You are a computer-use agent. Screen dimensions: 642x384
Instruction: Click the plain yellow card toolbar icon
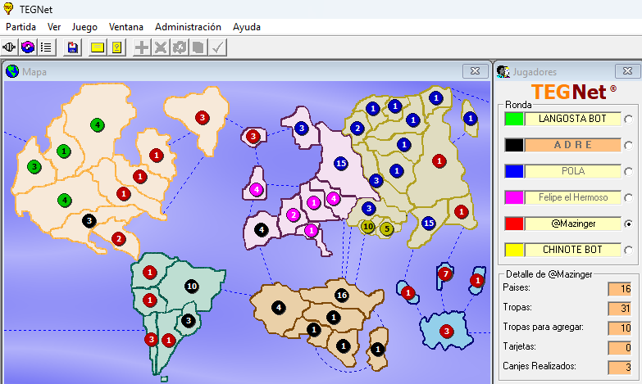[x=98, y=47]
